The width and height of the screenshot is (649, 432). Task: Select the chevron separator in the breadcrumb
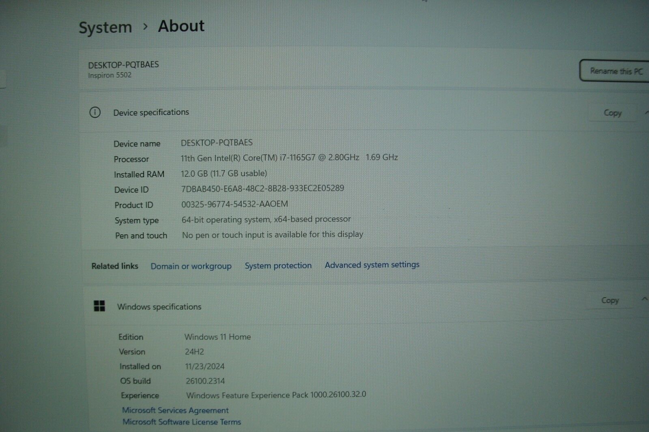coord(145,27)
